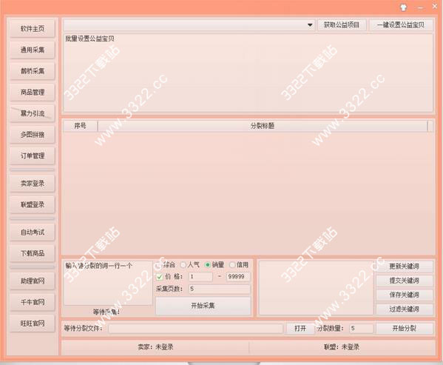The image size is (443, 365).
Task: Click 过滤关键词 button
Action: [405, 309]
